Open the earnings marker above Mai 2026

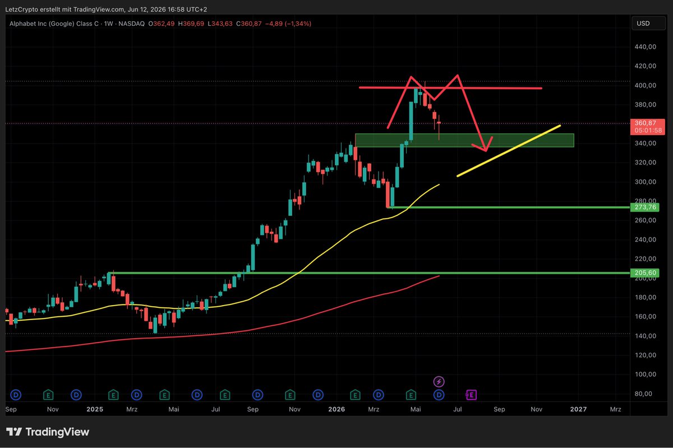click(411, 395)
